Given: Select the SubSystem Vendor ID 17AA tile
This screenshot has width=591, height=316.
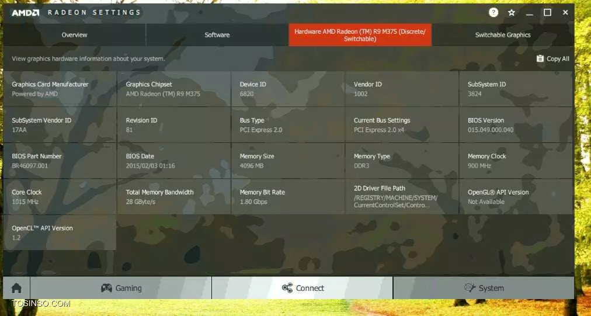Looking at the screenshot, I should [60, 125].
